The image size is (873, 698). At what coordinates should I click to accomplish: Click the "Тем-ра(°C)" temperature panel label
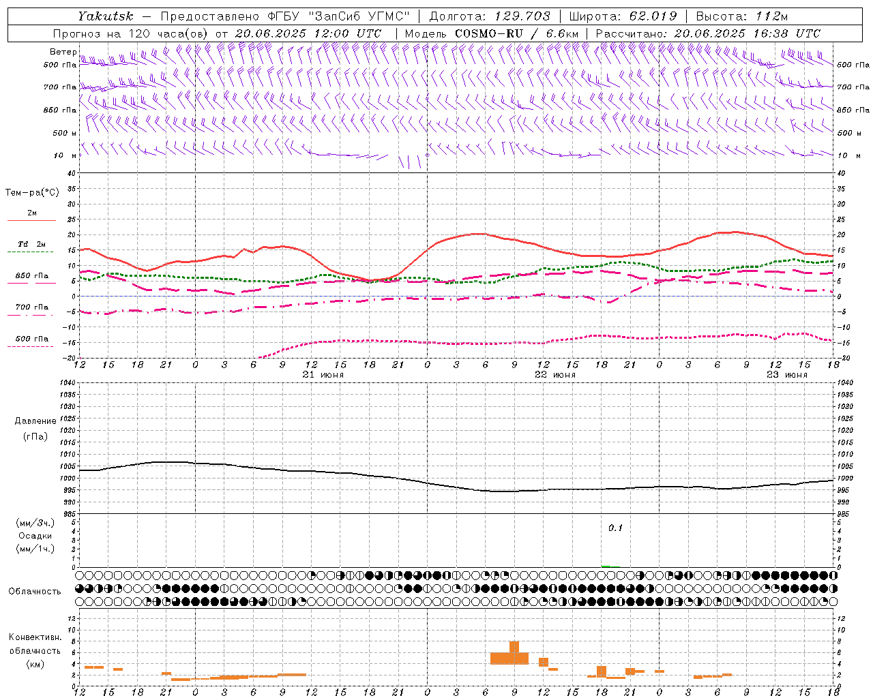(x=32, y=193)
